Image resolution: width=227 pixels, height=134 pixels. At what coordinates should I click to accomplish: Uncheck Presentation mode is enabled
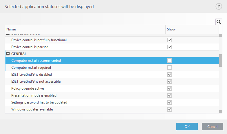170,95
